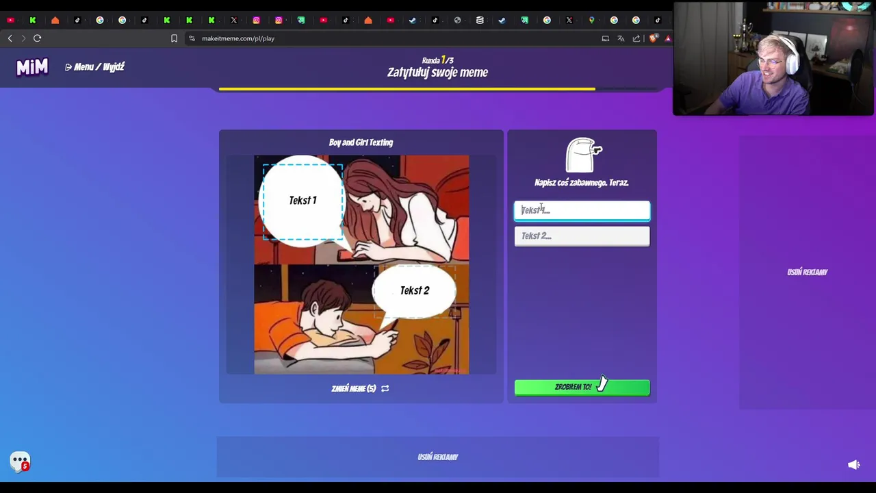The height and width of the screenshot is (493, 876).
Task: Select the Tekst 1 speech bubble on meme
Action: click(302, 200)
